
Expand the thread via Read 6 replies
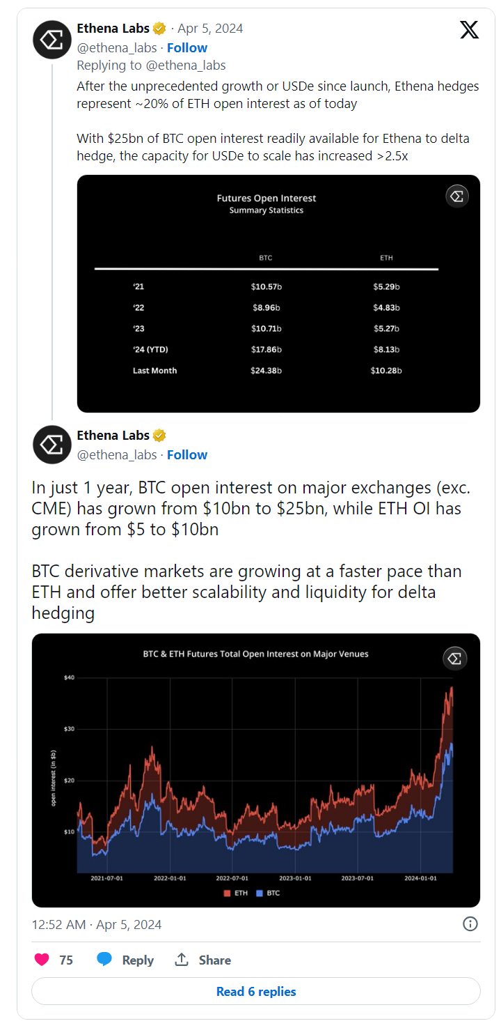[x=255, y=991]
